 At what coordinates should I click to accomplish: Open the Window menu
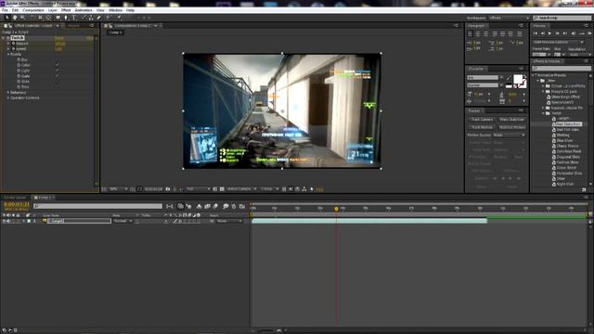pyautogui.click(x=115, y=10)
